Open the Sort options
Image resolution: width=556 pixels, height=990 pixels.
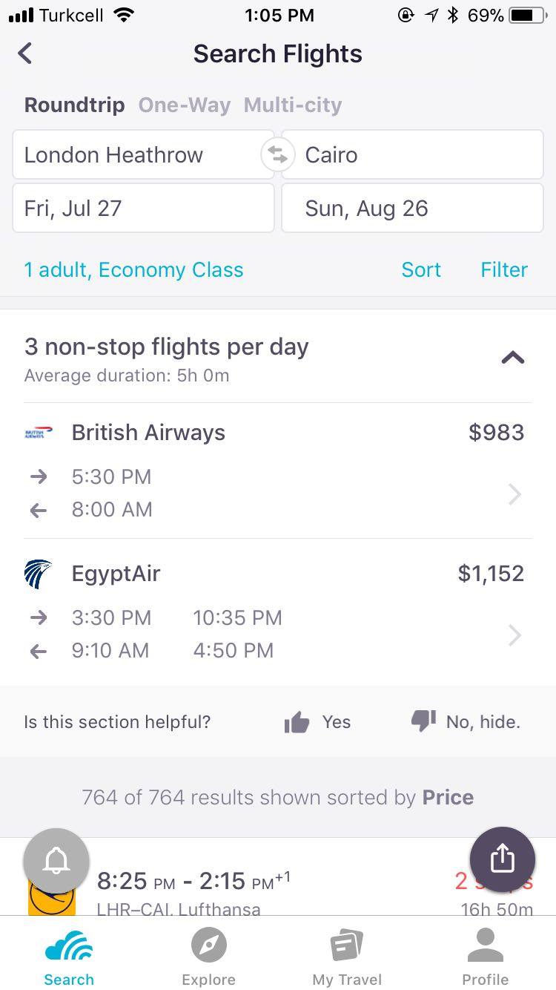point(421,269)
